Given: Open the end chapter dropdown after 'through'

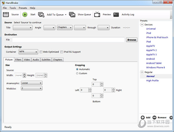Looking at the screenshot, I should pyautogui.click(x=104, y=28).
